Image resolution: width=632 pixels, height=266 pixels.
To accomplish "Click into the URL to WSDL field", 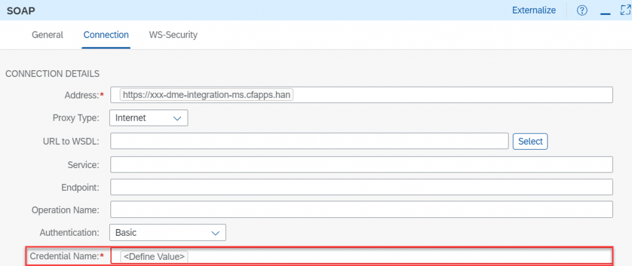I will [x=309, y=142].
